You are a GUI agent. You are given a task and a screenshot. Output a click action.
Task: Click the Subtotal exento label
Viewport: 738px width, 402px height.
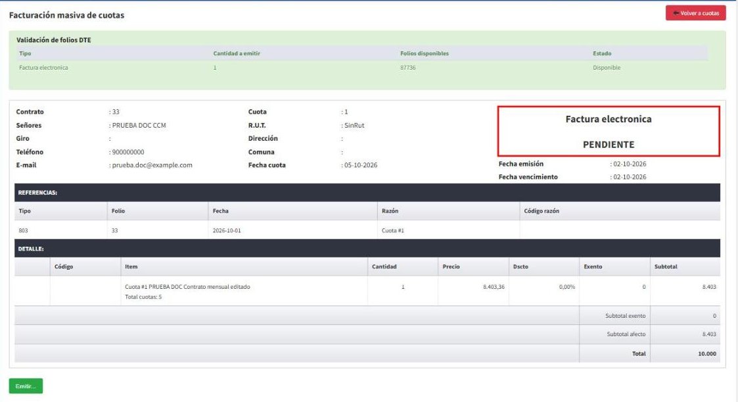[625, 316]
